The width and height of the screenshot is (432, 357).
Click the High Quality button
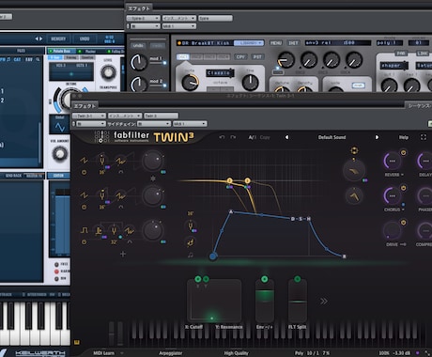point(236,353)
